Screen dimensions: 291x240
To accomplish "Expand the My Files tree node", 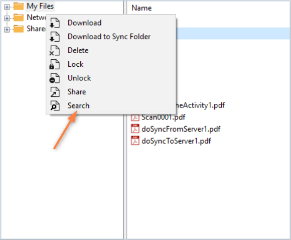I will 7,7.
